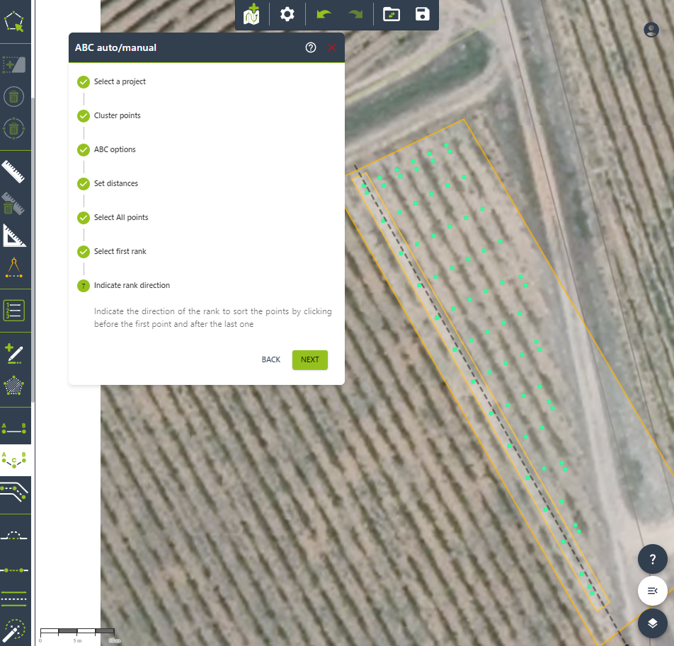Select the set-square angle tool
The image size is (674, 646).
click(x=14, y=236)
